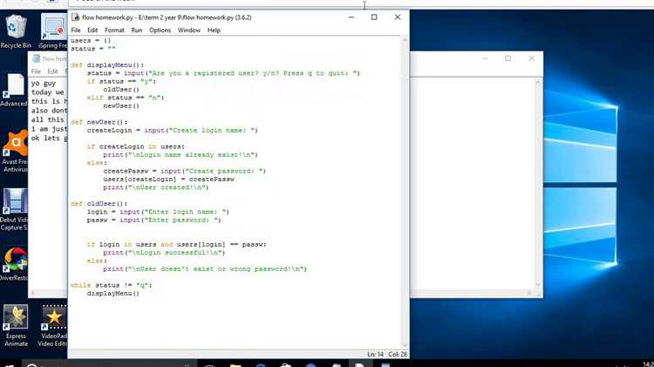
Task: Open the Run menu in IDLE
Action: pyautogui.click(x=136, y=30)
